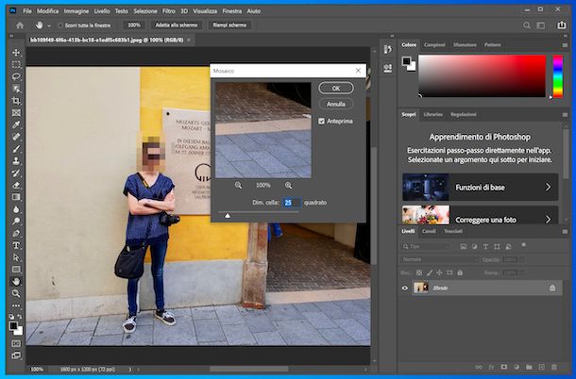This screenshot has width=576, height=379.
Task: Toggle lock transparent pixels icon
Action: (x=419, y=272)
